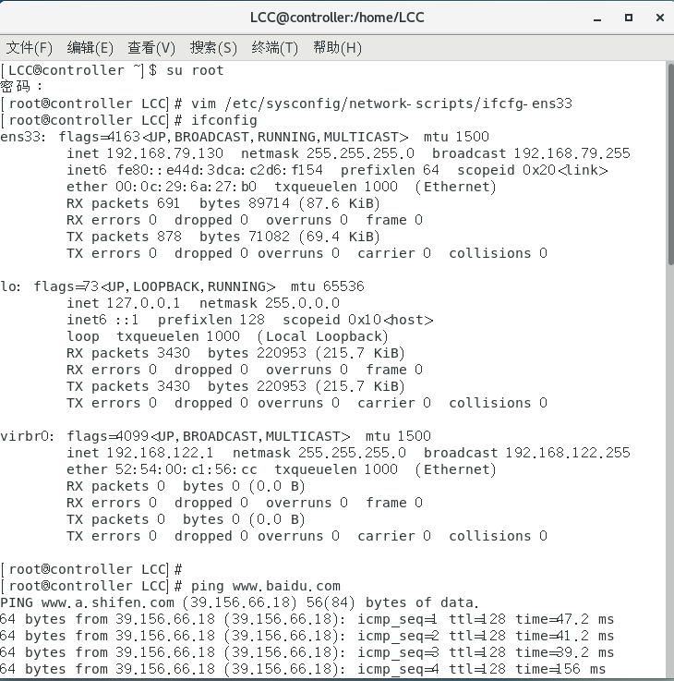Open the 编辑(E) menu
The width and height of the screenshot is (674, 681).
pyautogui.click(x=90, y=47)
